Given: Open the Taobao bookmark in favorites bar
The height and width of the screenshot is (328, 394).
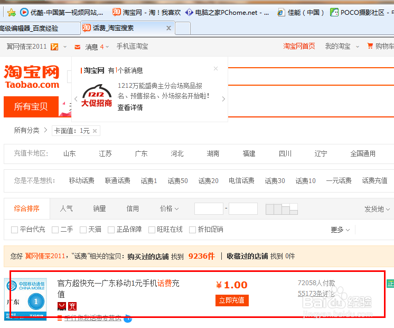Looking at the screenshot, I should [146, 12].
